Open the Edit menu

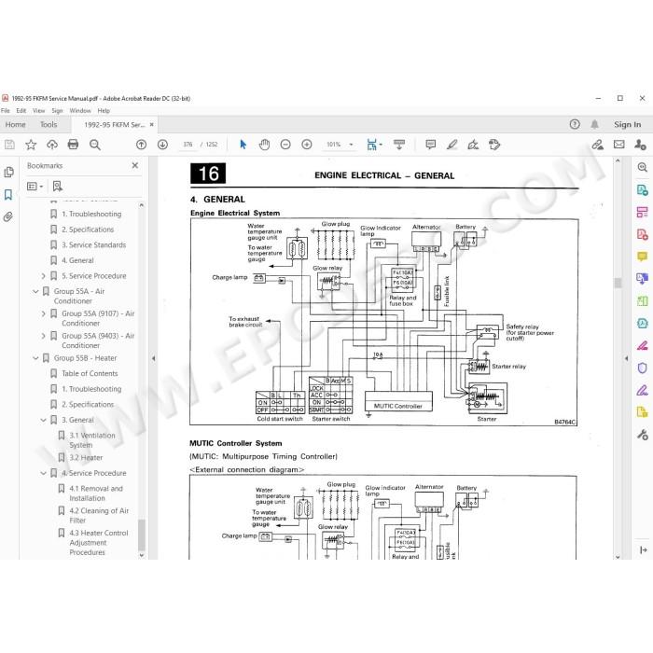coord(21,110)
